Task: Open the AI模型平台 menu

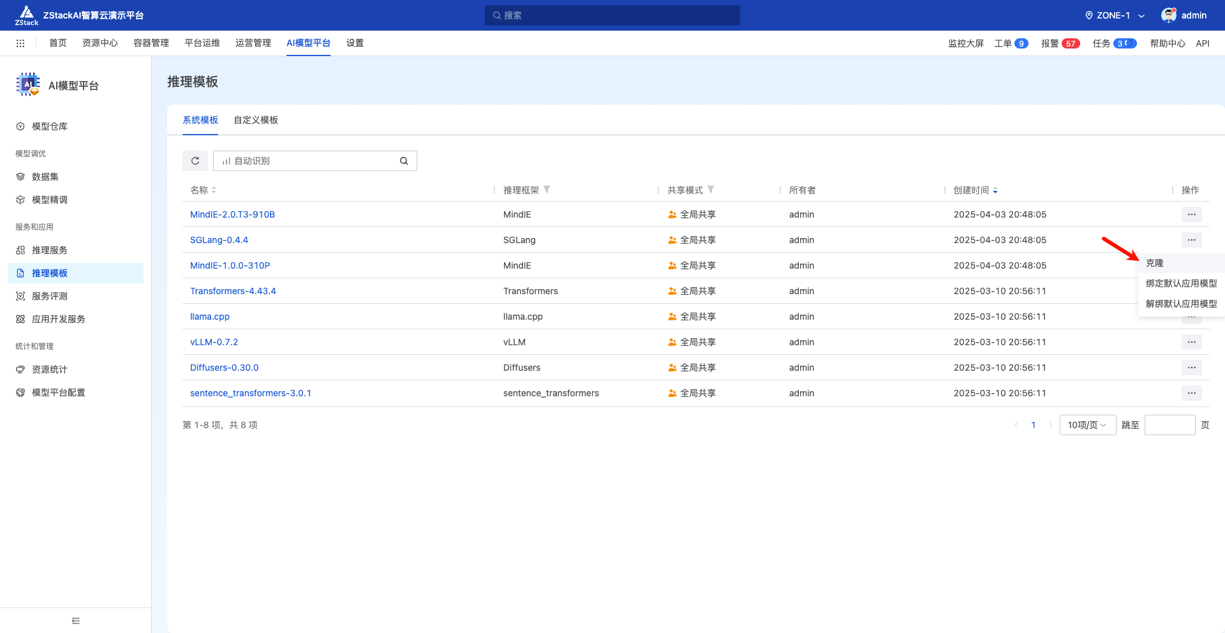Action: (x=308, y=43)
